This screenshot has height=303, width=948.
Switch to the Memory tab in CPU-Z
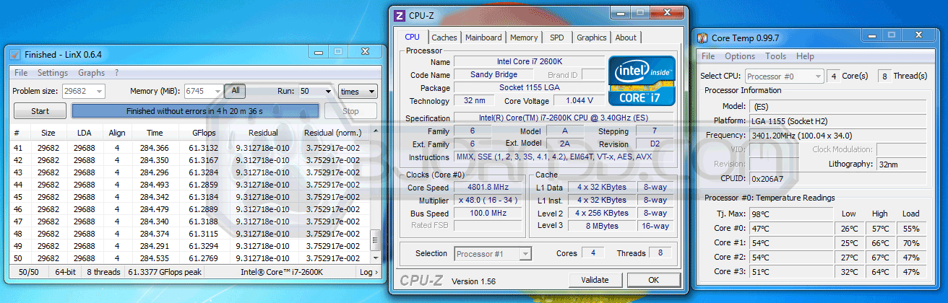[524, 38]
